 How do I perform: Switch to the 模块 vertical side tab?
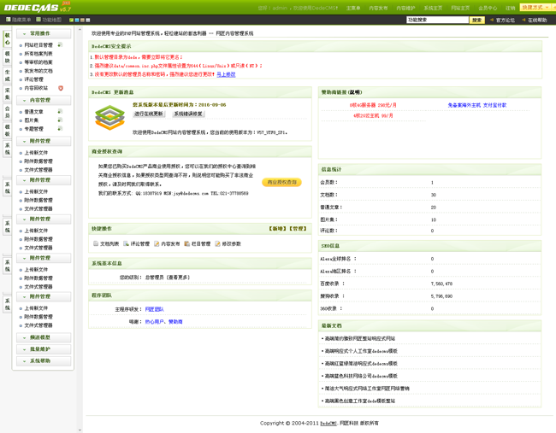coord(8,56)
